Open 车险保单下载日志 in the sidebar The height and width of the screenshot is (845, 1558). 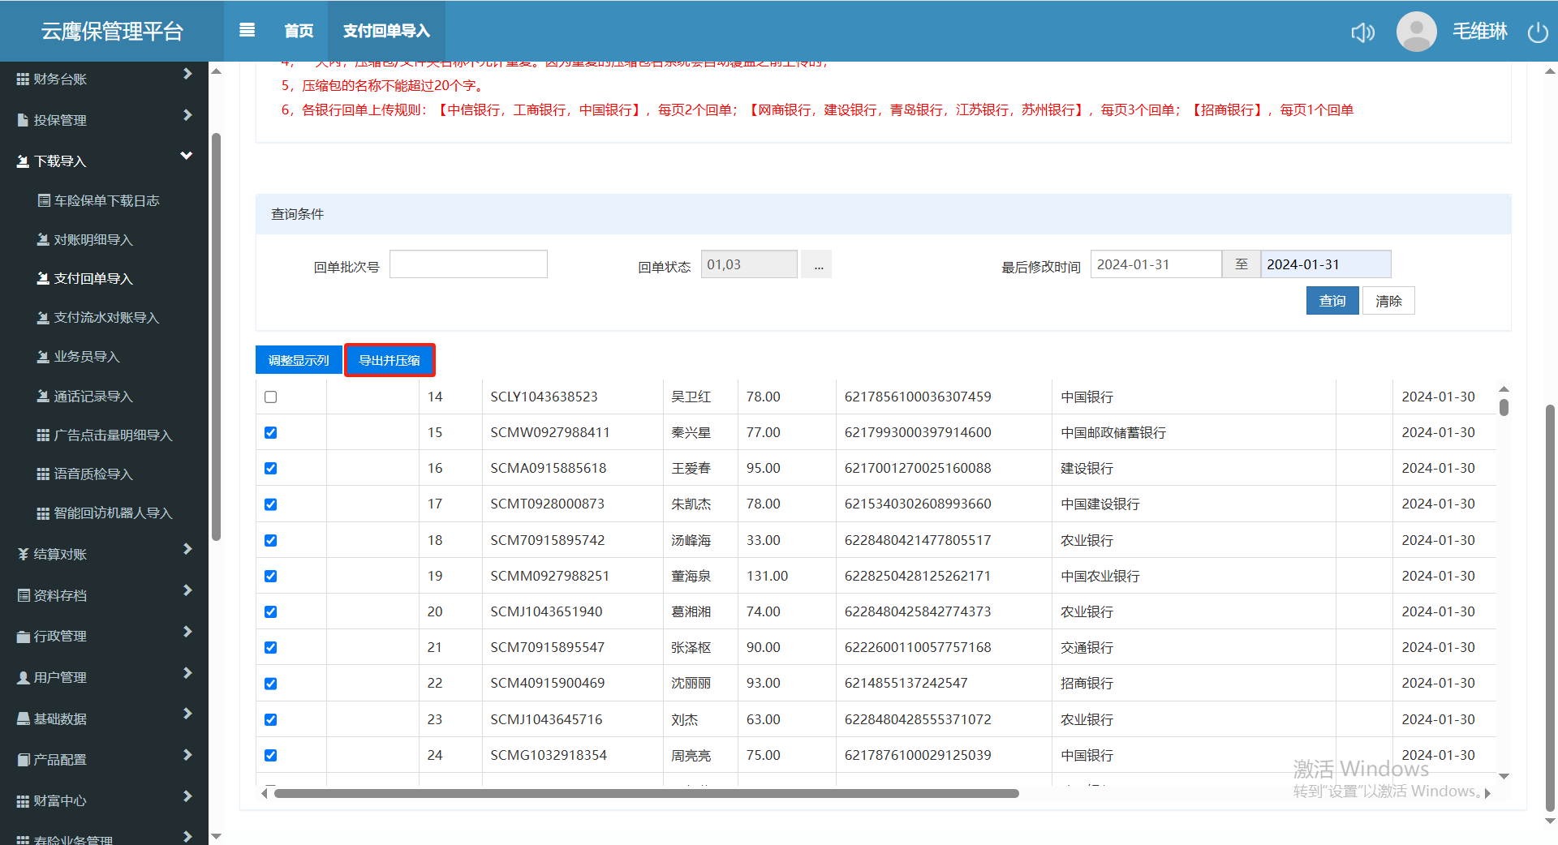106,200
